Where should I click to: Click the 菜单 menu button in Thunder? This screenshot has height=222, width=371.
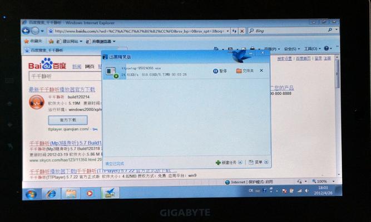(x=255, y=162)
